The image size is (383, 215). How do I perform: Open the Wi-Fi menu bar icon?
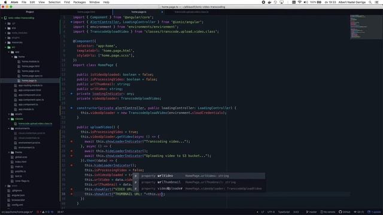(300, 2)
